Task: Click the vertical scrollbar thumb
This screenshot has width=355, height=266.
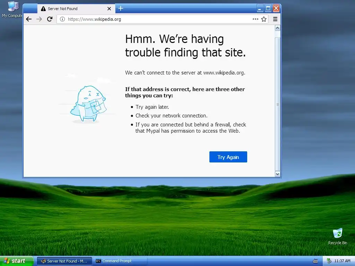Action: (x=278, y=104)
